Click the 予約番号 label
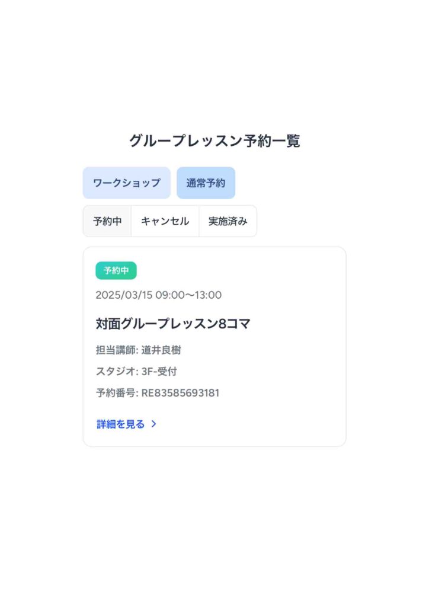Viewport: 429px width, 607px height. point(116,393)
